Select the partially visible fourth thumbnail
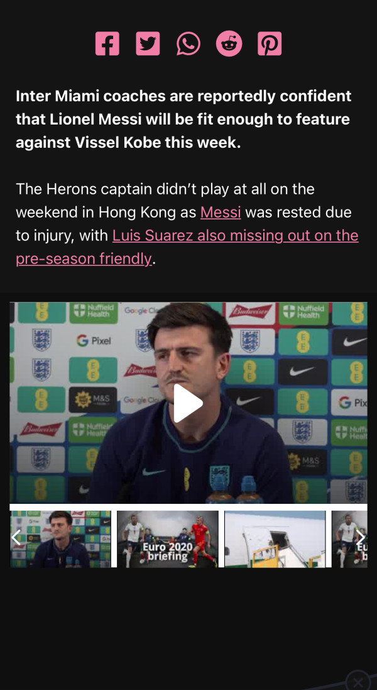This screenshot has width=377, height=690. pos(349,539)
